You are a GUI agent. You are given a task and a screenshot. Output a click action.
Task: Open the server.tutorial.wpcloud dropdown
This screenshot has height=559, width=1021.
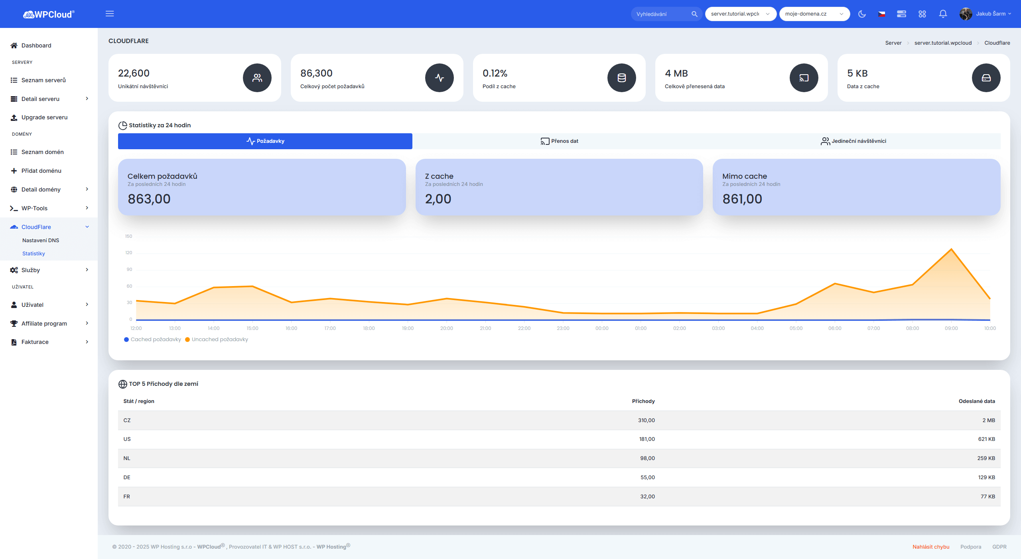(740, 14)
